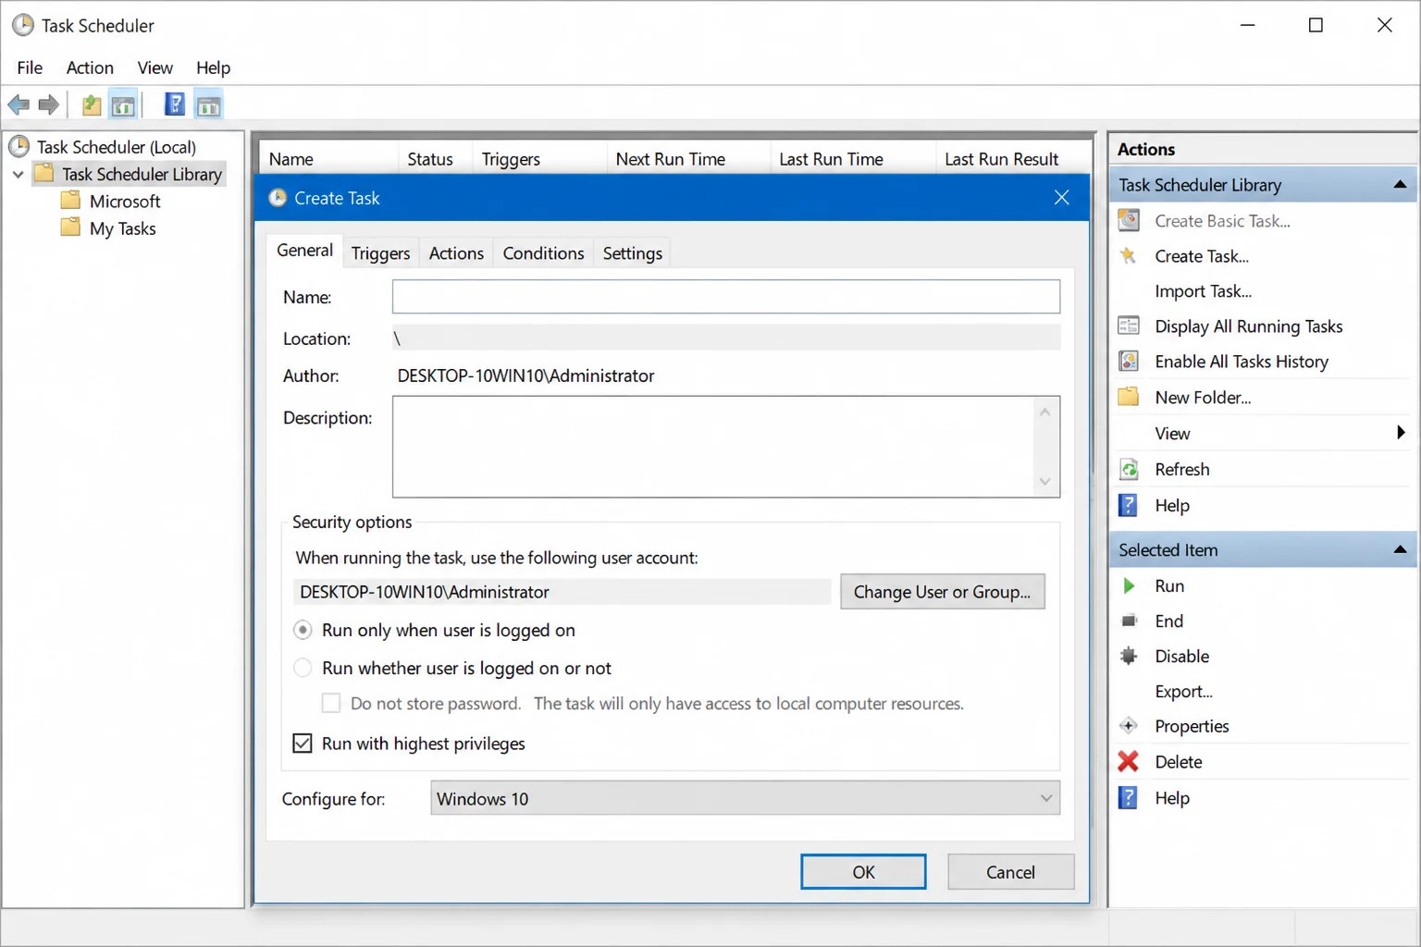The image size is (1421, 947).
Task: Select Run only when user is logged on
Action: tap(303, 630)
